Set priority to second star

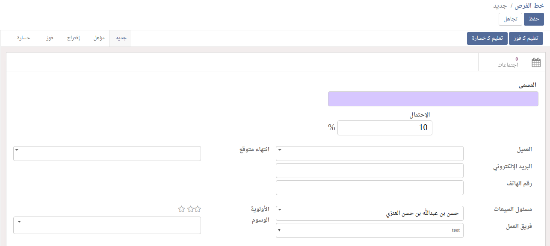click(190, 209)
